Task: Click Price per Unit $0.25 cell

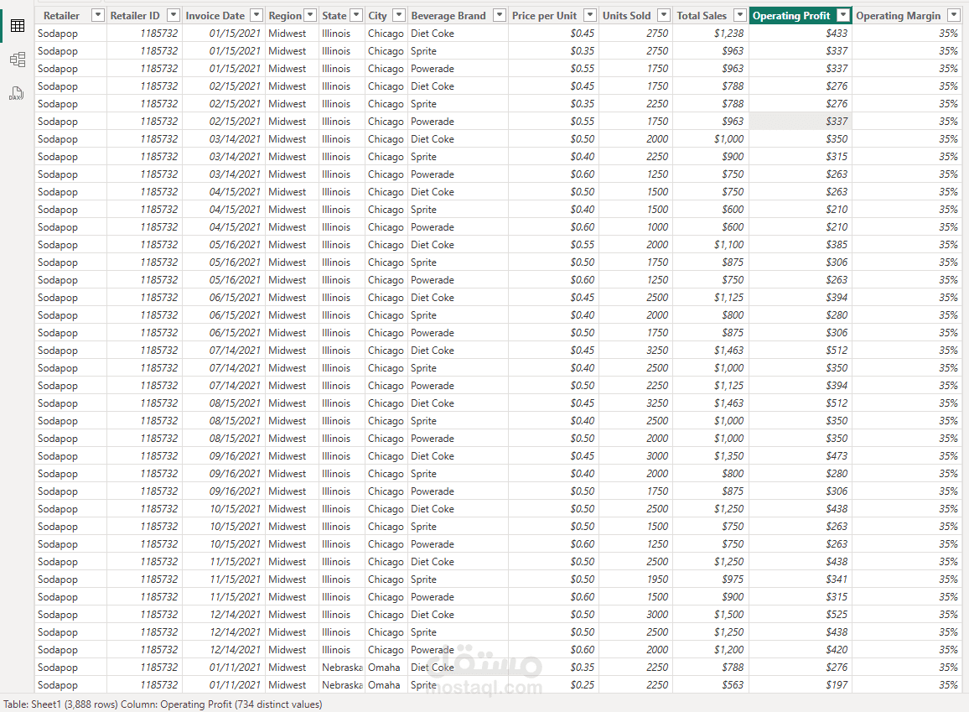Action: [554, 685]
